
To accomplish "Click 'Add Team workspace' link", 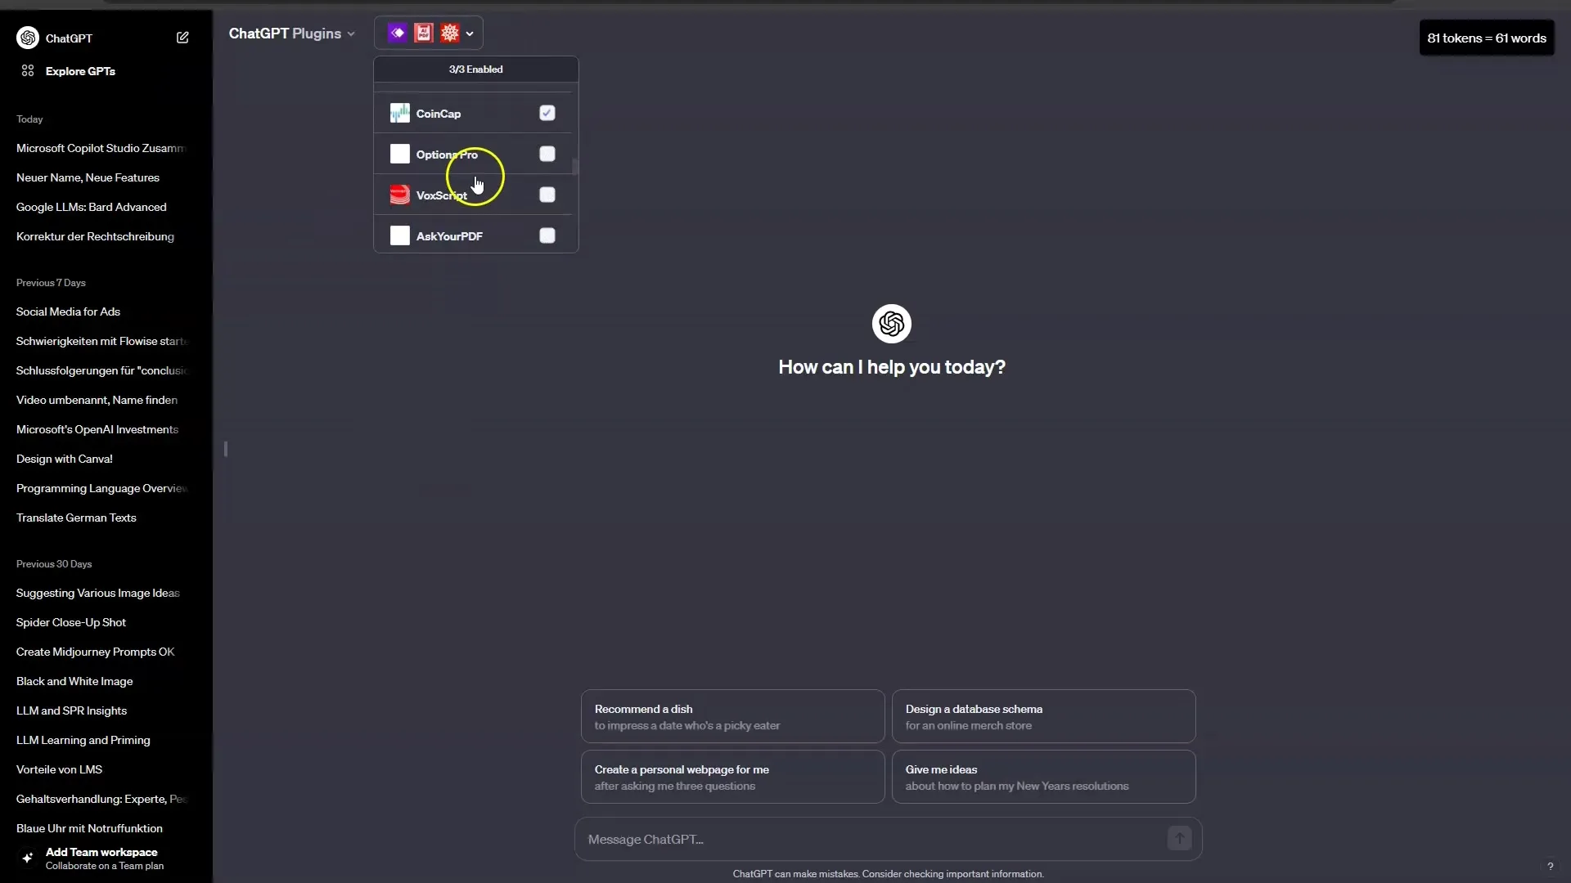I will click(101, 852).
